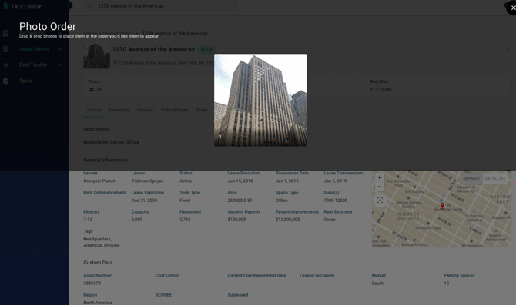Click the '$100,000' security deposit value
Image resolution: width=516 pixels, height=305 pixels.
pyautogui.click(x=236, y=220)
